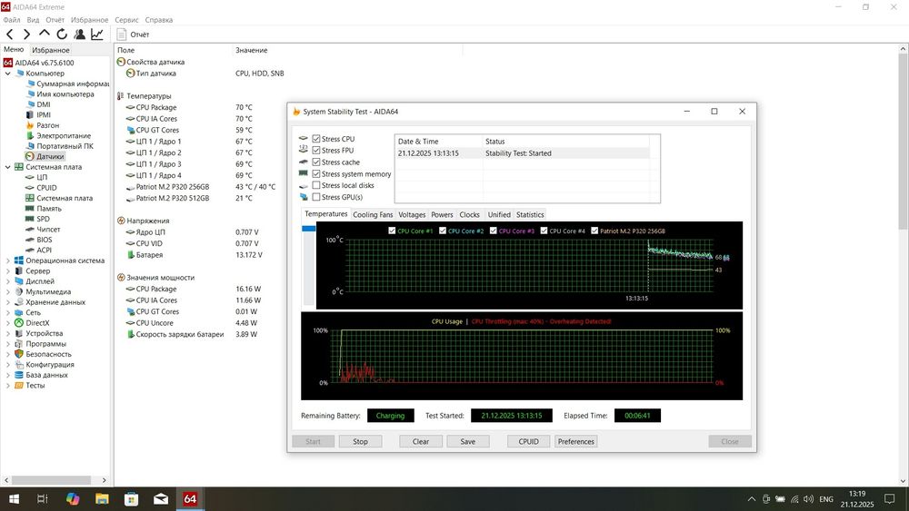
Task: Open File Explorer from the taskbar
Action: point(102,499)
